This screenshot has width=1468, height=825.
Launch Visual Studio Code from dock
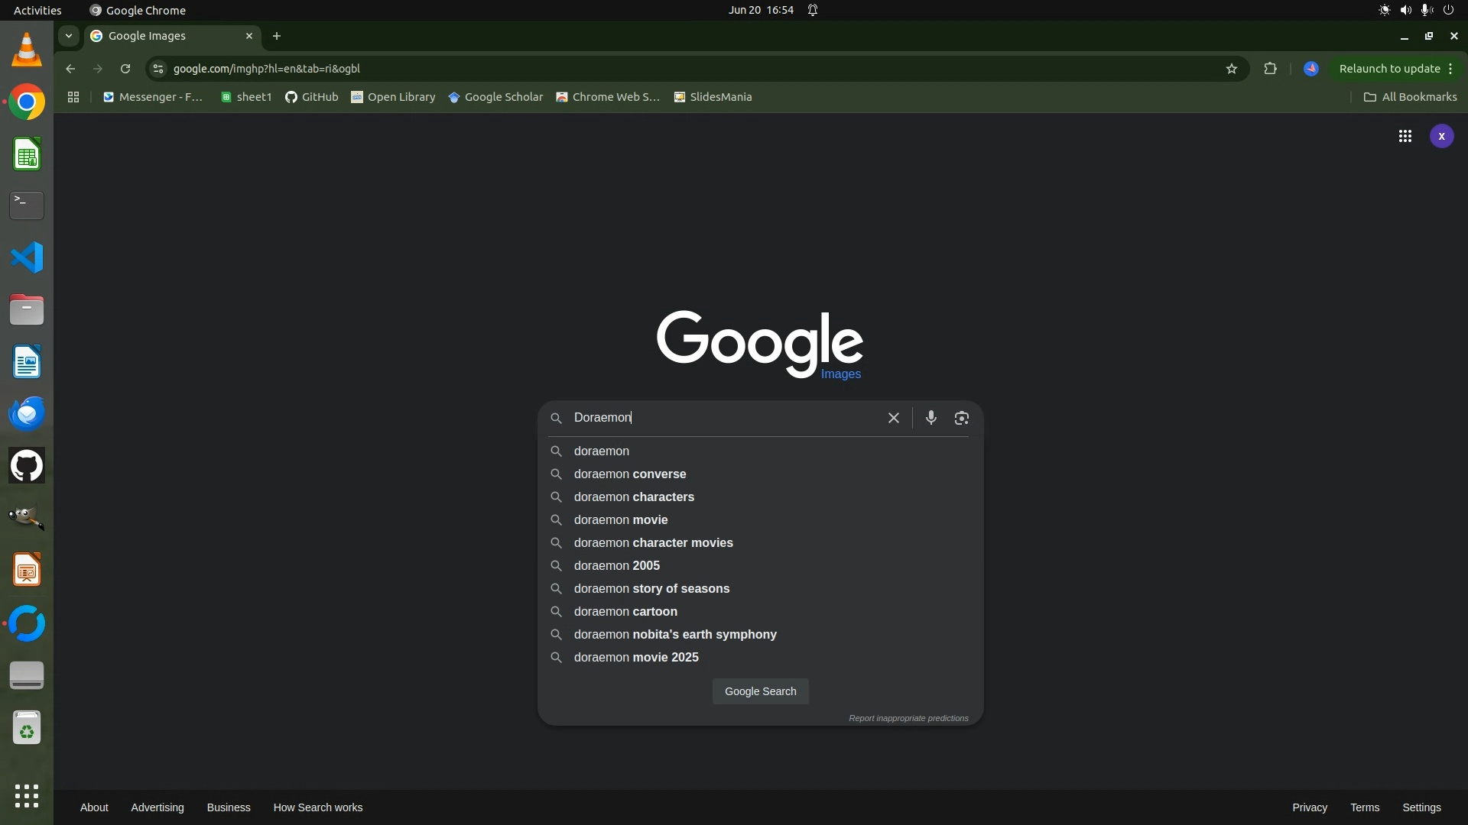coord(27,257)
